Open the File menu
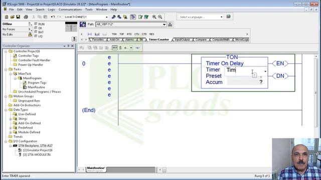Viewport: 321px width, 180px height. (x=12, y=9)
